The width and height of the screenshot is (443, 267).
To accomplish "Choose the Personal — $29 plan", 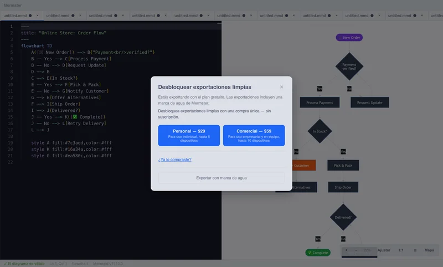I will pyautogui.click(x=189, y=136).
